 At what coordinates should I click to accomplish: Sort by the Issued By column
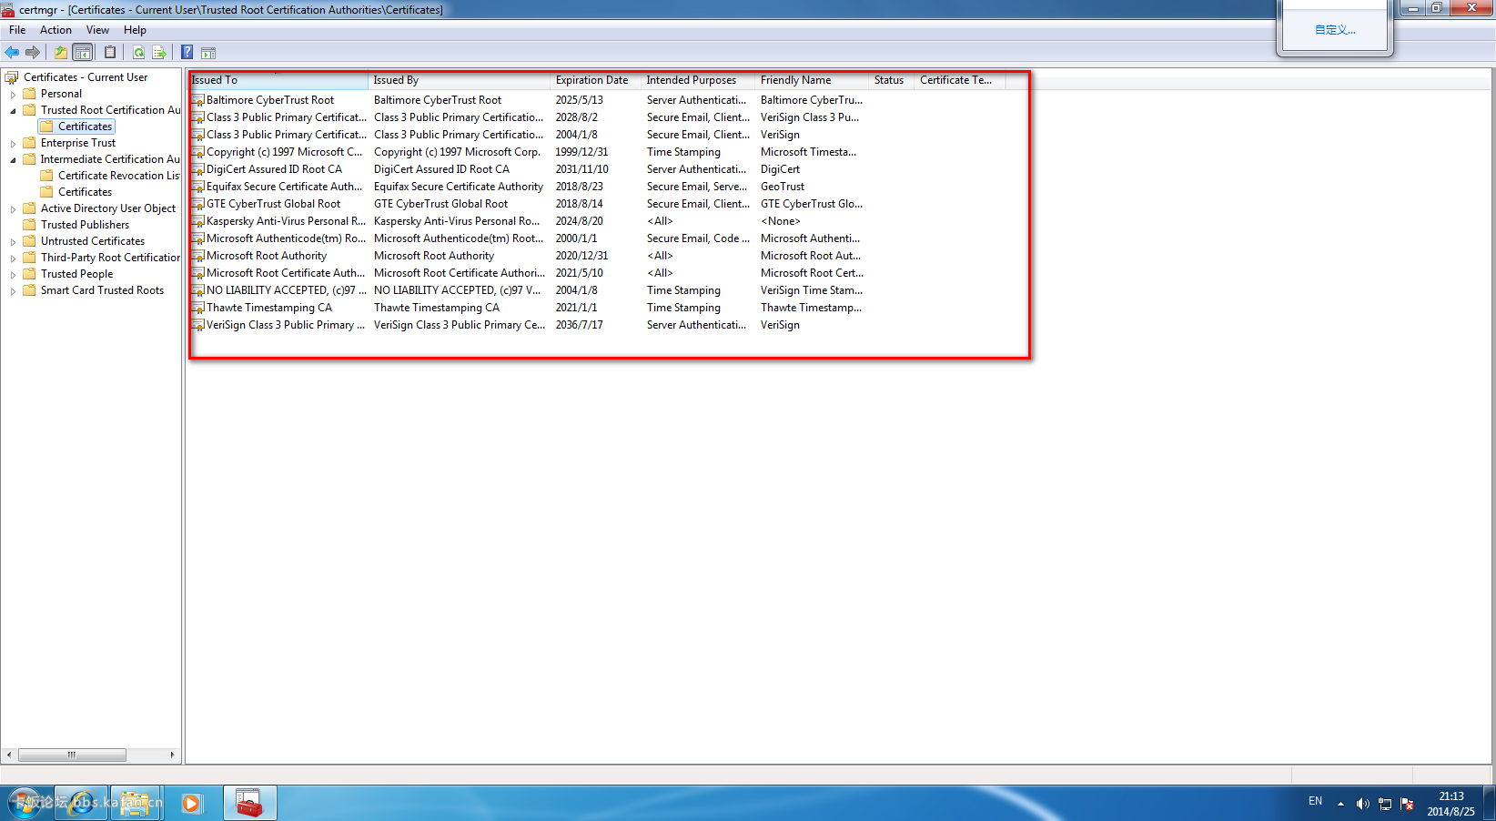(x=460, y=80)
